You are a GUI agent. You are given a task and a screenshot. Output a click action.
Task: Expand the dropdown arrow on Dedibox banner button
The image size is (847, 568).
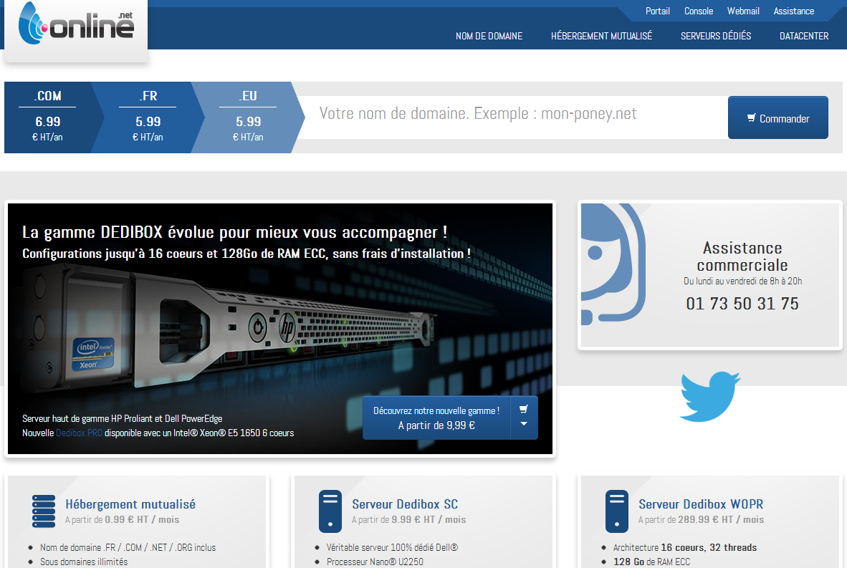coord(524,424)
